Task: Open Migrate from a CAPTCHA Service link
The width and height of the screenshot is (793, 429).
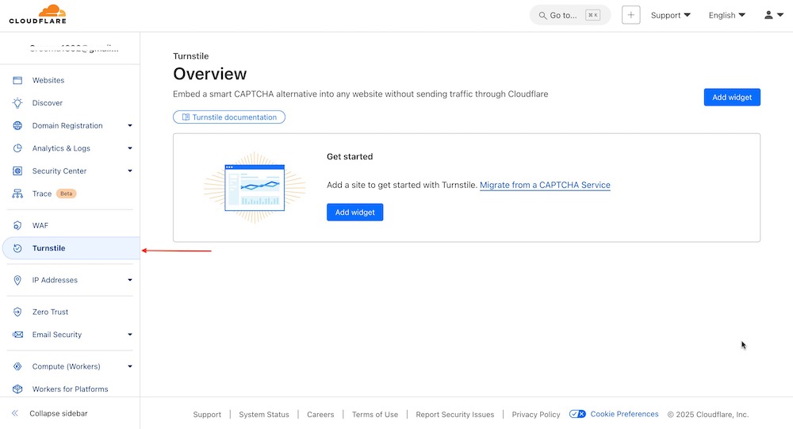Action: pyautogui.click(x=545, y=185)
